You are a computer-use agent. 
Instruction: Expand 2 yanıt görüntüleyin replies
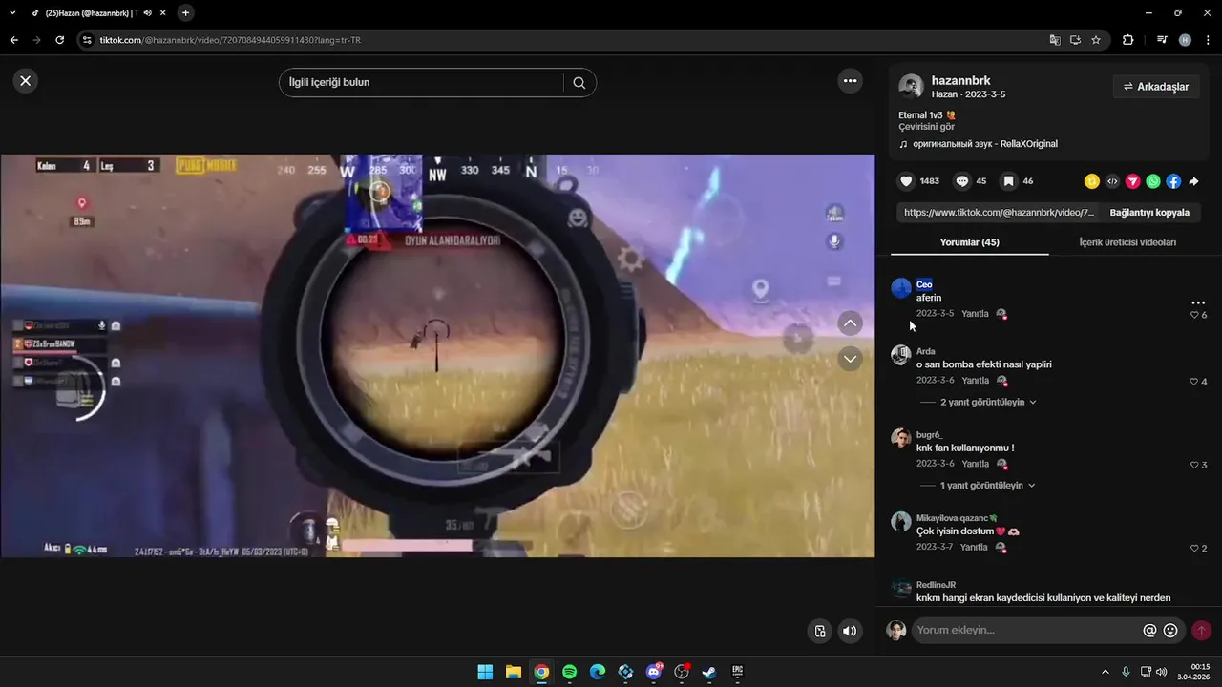pos(988,403)
